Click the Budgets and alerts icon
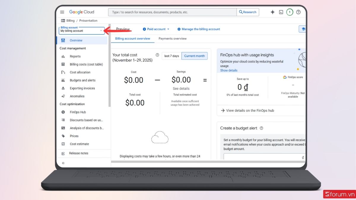 tap(63, 80)
